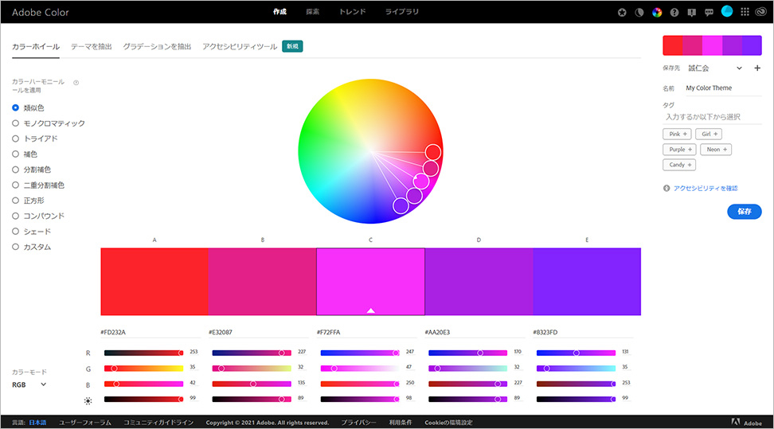Open the help question mark icon

(674, 13)
